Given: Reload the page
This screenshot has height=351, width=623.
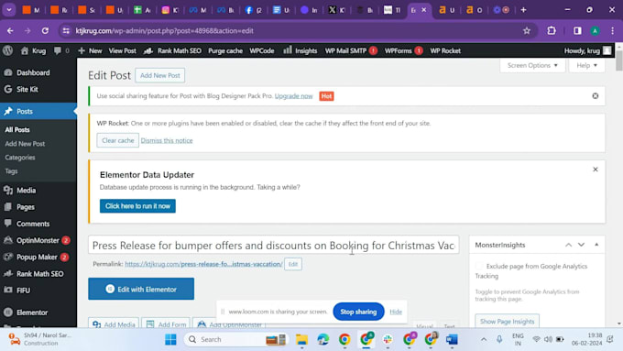Looking at the screenshot, I should (45, 30).
